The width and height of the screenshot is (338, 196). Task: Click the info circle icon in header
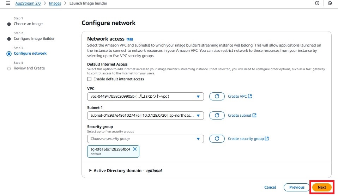(x=317, y=3)
